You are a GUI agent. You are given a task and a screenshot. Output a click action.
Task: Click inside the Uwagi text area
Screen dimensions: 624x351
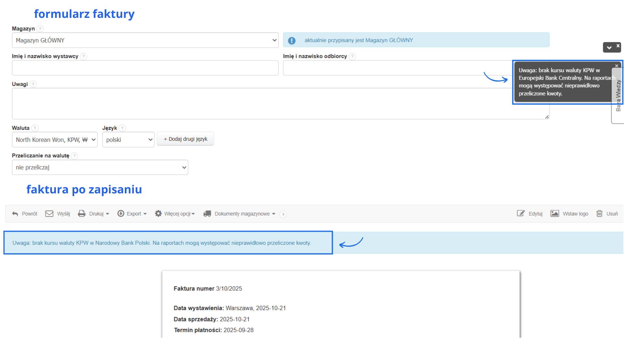click(x=260, y=104)
